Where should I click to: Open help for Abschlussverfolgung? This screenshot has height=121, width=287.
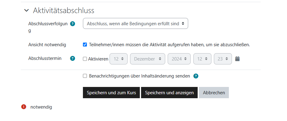(73, 24)
